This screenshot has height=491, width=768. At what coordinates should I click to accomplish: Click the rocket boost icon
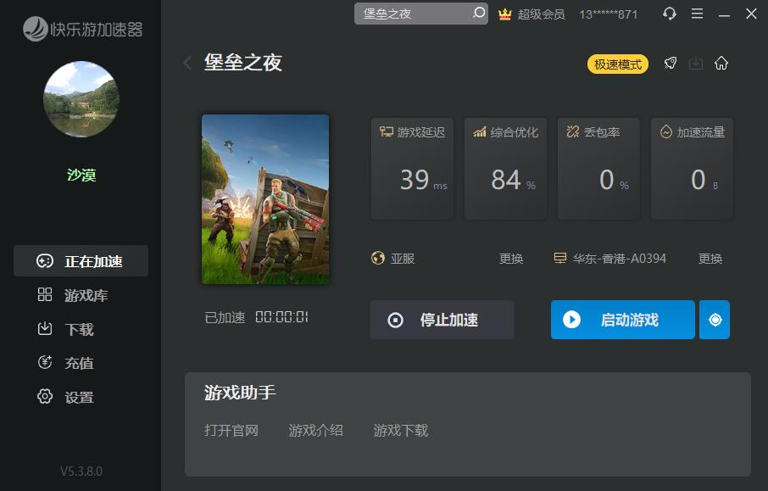[x=670, y=64]
